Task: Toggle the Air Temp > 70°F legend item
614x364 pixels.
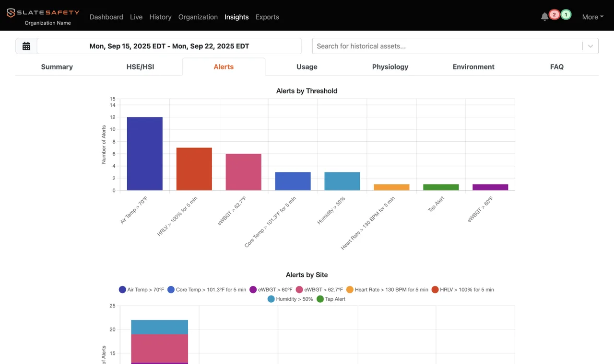Action: click(142, 289)
